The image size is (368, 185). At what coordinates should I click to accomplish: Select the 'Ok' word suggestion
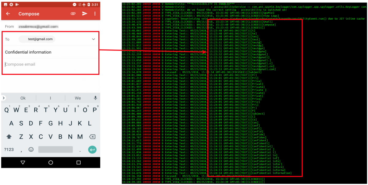23,98
